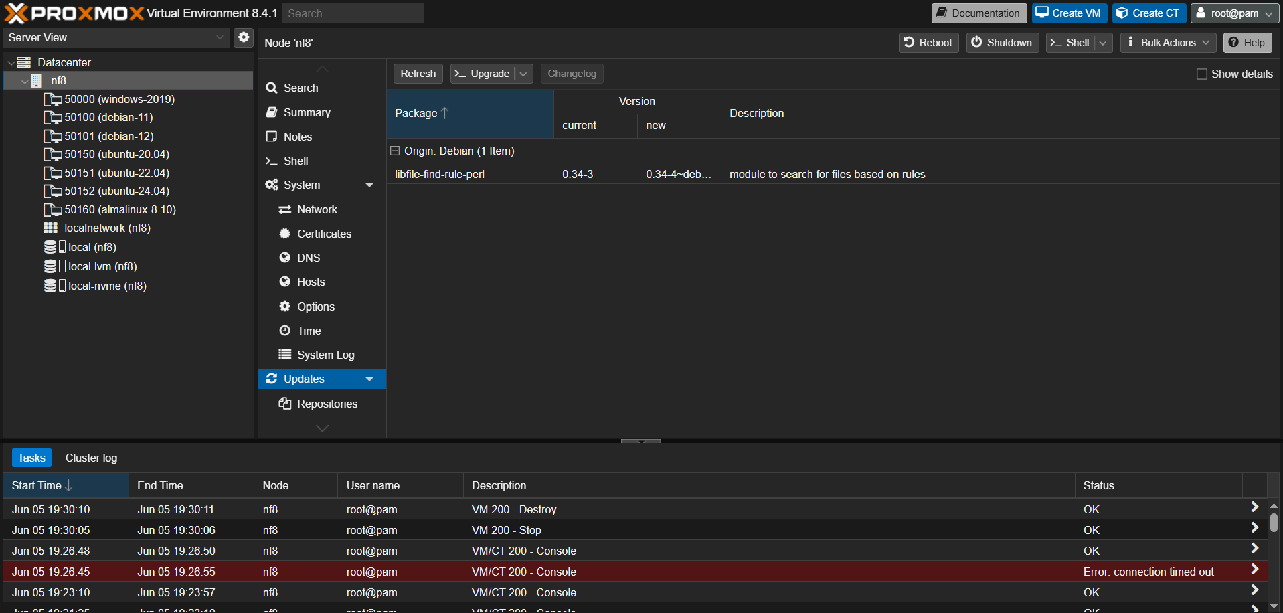Click the Help button
Screen dimensions: 1283x613
[1248, 43]
